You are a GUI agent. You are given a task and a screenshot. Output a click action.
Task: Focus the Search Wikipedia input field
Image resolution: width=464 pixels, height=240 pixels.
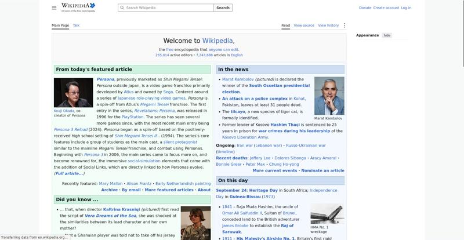(166, 8)
